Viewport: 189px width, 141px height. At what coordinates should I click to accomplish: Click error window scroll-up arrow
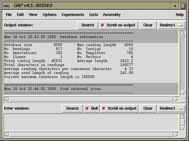click(x=183, y=116)
